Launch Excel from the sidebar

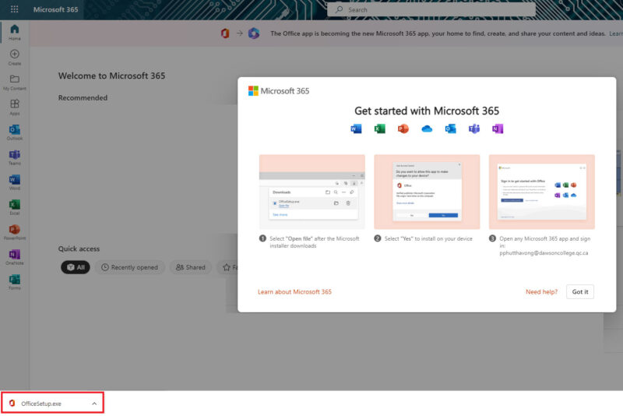pyautogui.click(x=14, y=207)
